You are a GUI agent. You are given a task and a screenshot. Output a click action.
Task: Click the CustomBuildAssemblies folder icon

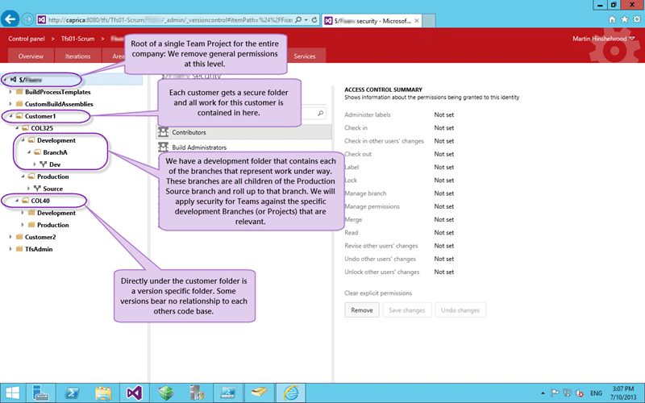tap(19, 104)
